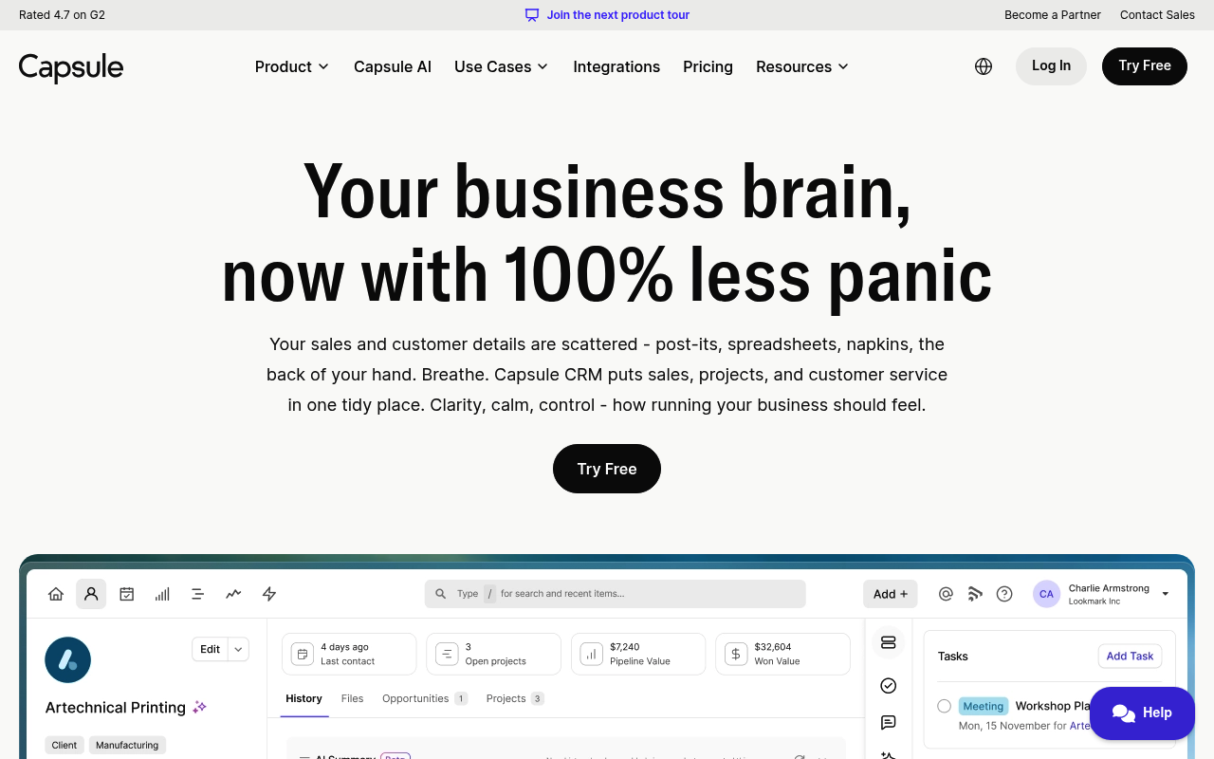
Task: Click the Rated 4.7 on G2 text
Action: 62,15
